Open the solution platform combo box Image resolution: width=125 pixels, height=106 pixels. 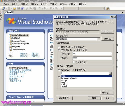91,8
